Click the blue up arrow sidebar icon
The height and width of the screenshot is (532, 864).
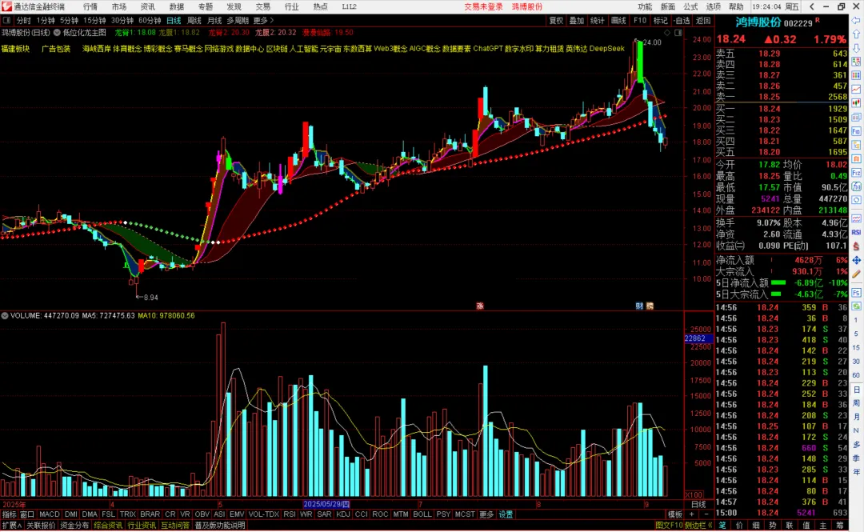click(856, 34)
